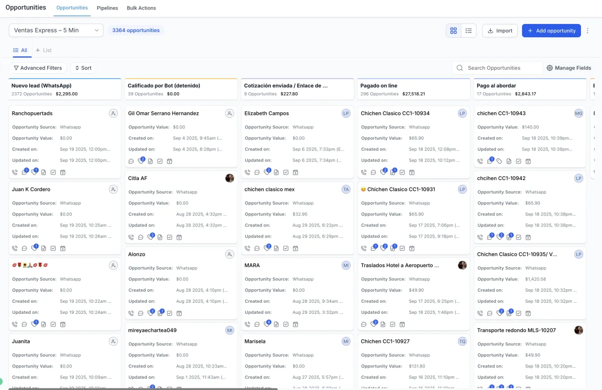Screen dimensions: 602x390
Task: Add a new List view
Action: pos(44,50)
